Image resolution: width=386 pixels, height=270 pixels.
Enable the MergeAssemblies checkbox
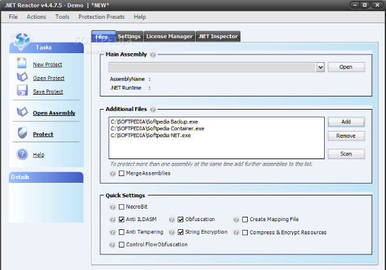121,174
